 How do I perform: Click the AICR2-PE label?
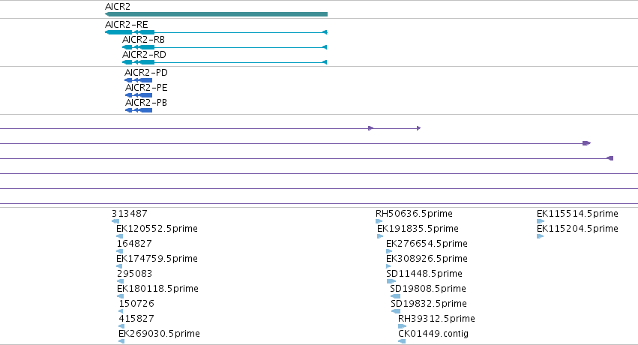click(x=146, y=88)
